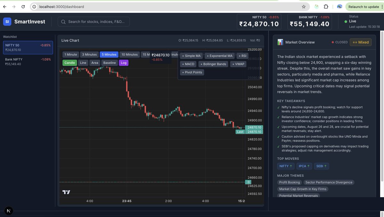Click the Live Chart panel title
Image resolution: width=384 pixels, height=217 pixels.
(x=70, y=40)
